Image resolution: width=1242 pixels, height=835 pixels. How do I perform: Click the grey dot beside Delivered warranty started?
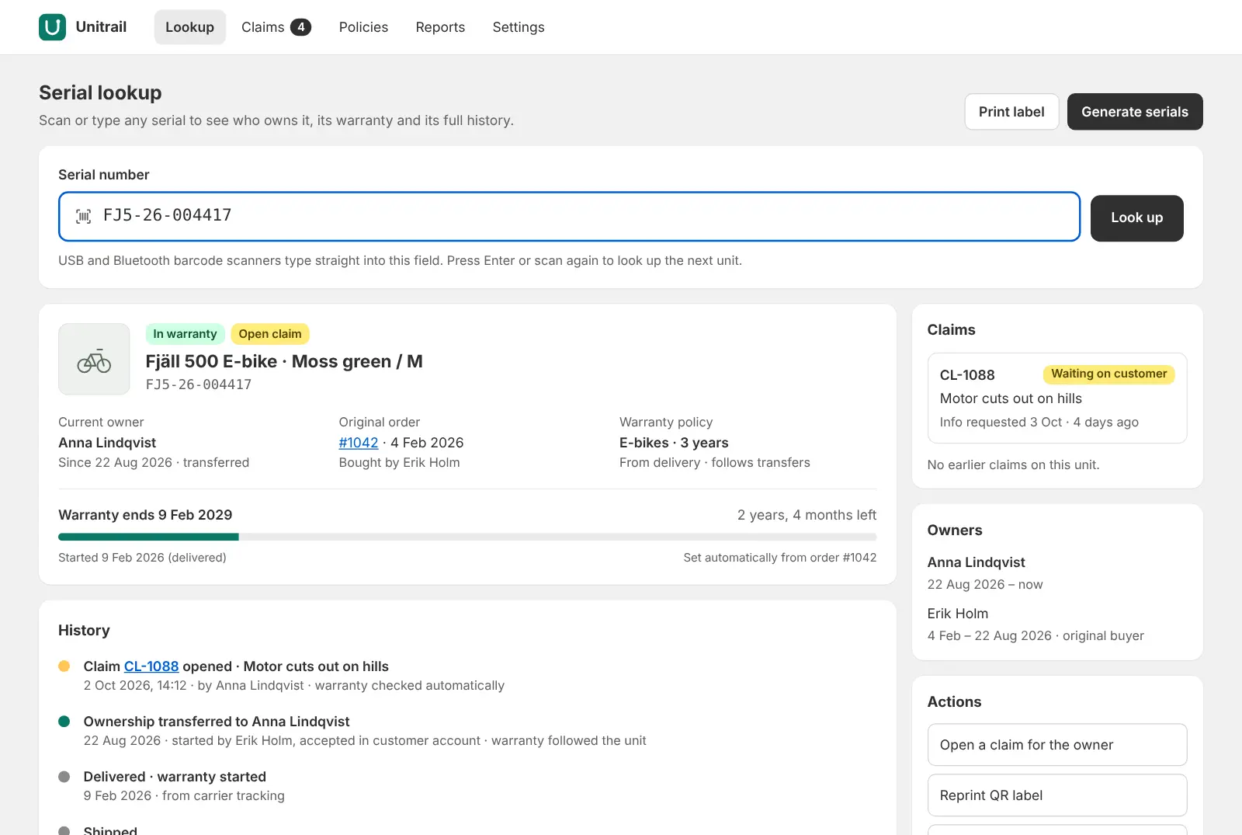coord(64,777)
